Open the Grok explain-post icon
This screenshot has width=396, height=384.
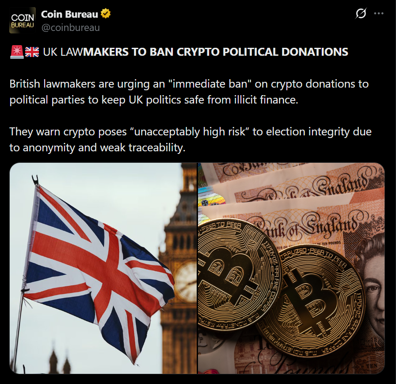(361, 14)
